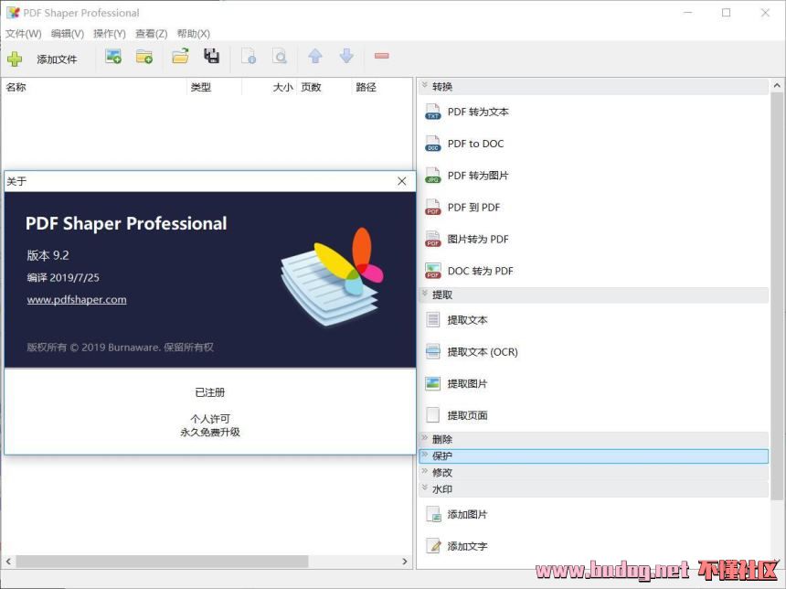The image size is (786, 589).
Task: Open the 查看(Z) menu
Action: pos(152,34)
